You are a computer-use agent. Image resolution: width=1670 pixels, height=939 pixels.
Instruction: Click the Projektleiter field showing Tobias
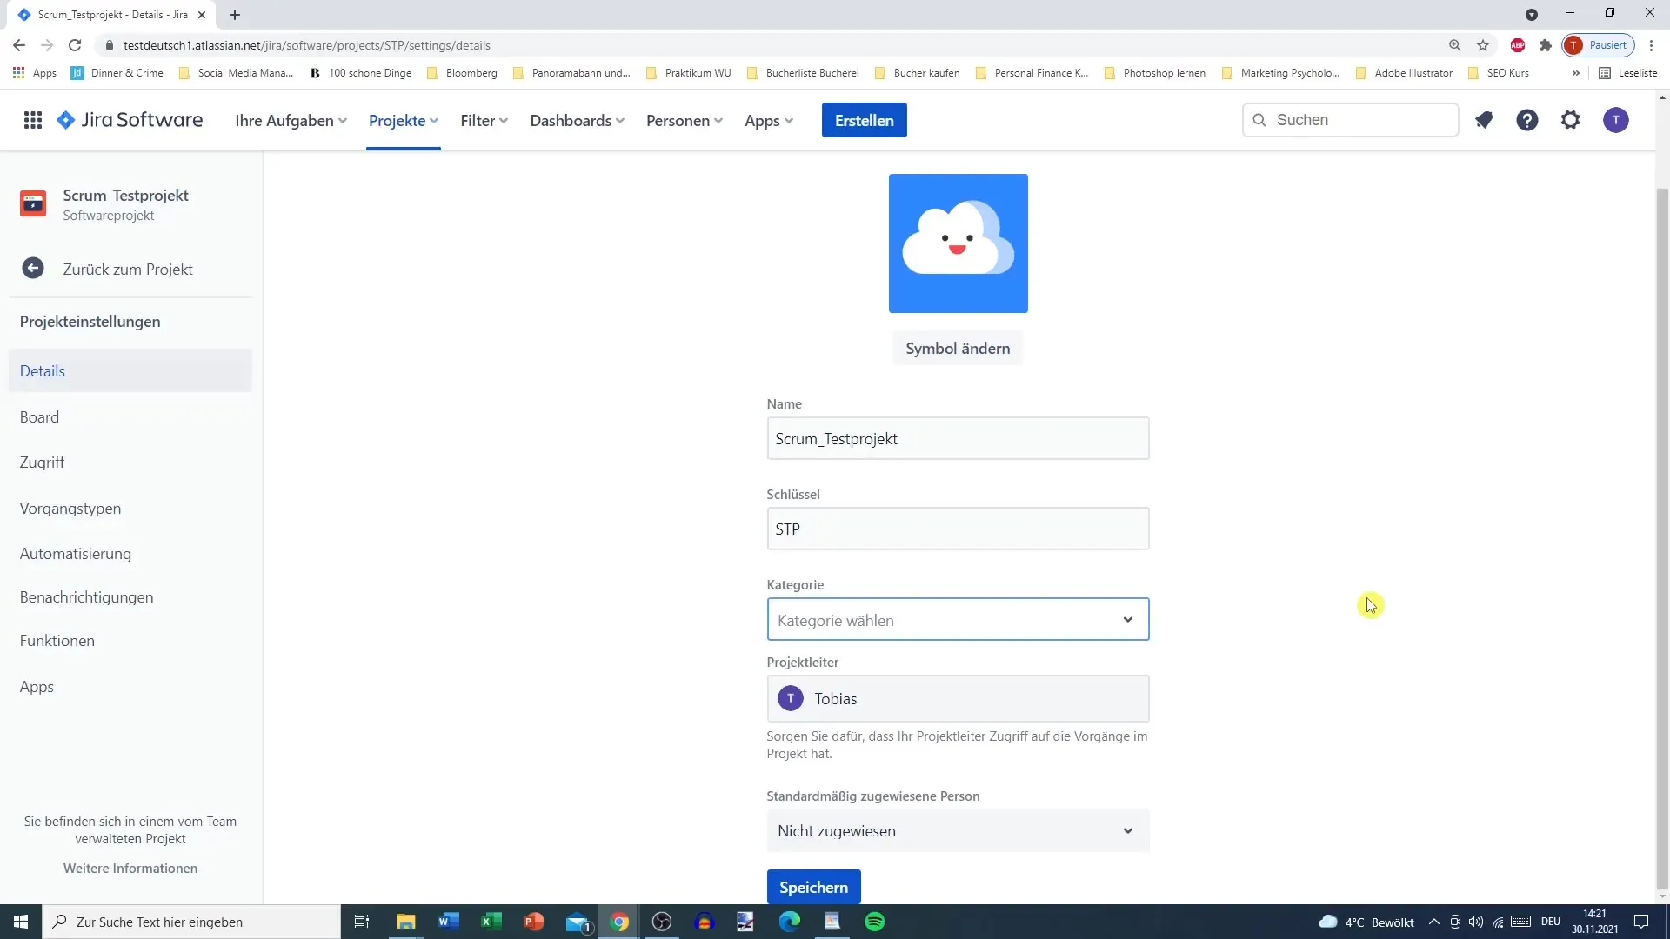[x=958, y=698]
